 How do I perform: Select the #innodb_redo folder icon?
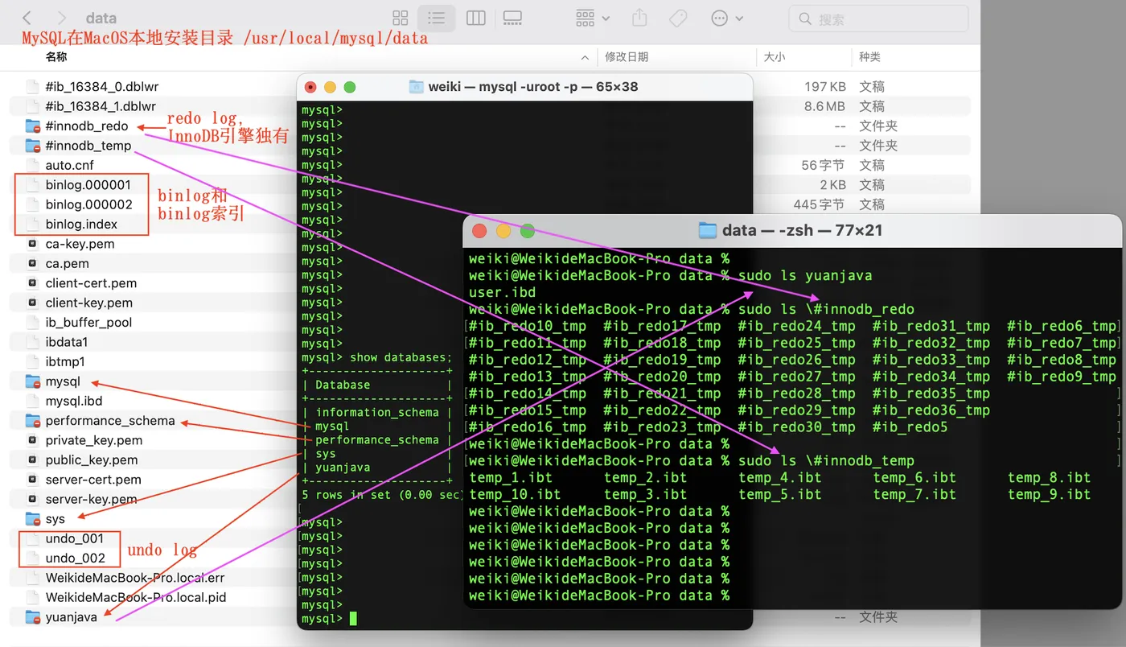click(33, 126)
